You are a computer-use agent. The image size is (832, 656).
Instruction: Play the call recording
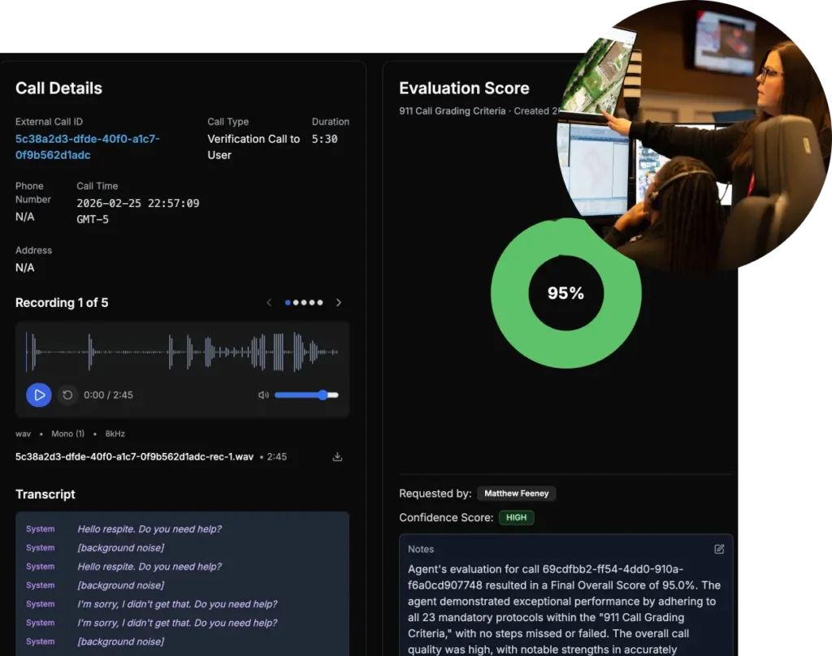[x=39, y=395]
